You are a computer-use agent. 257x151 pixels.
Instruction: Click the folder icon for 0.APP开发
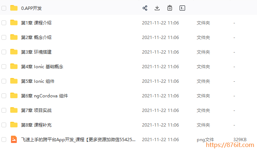pyautogui.click(x=14, y=8)
